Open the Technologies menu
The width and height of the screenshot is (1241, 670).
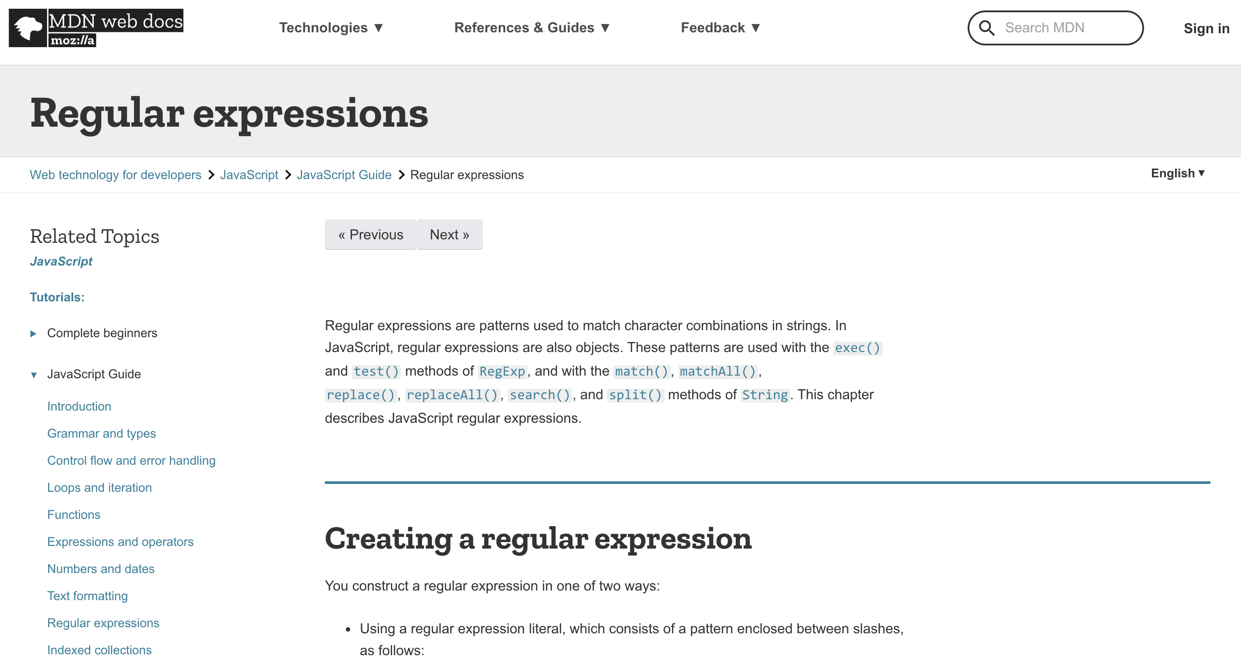point(331,28)
